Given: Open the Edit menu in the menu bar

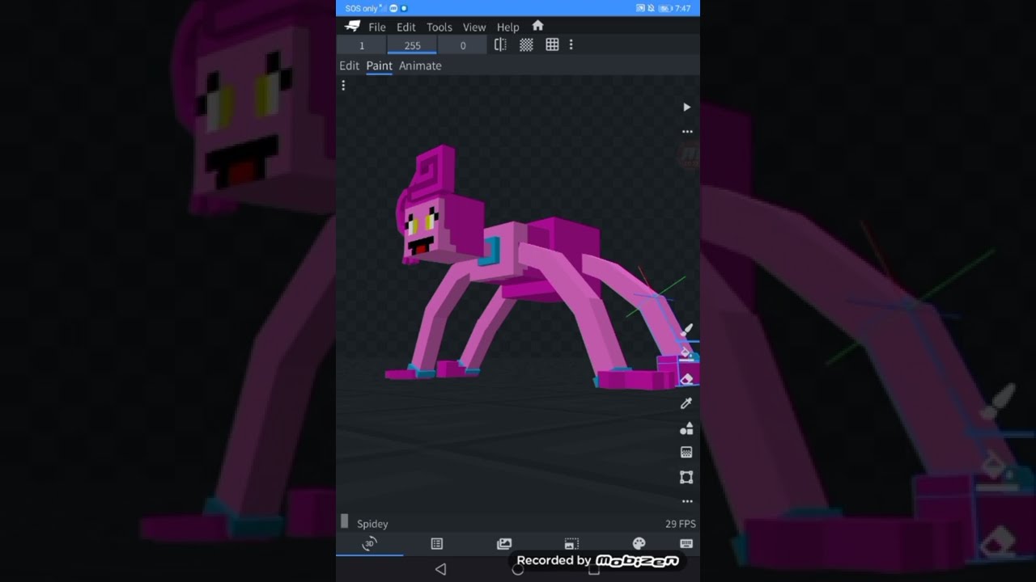Looking at the screenshot, I should [406, 27].
